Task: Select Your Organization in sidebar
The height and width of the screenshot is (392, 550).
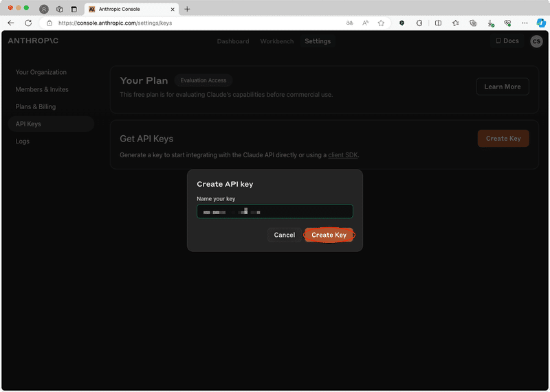Action: [41, 72]
